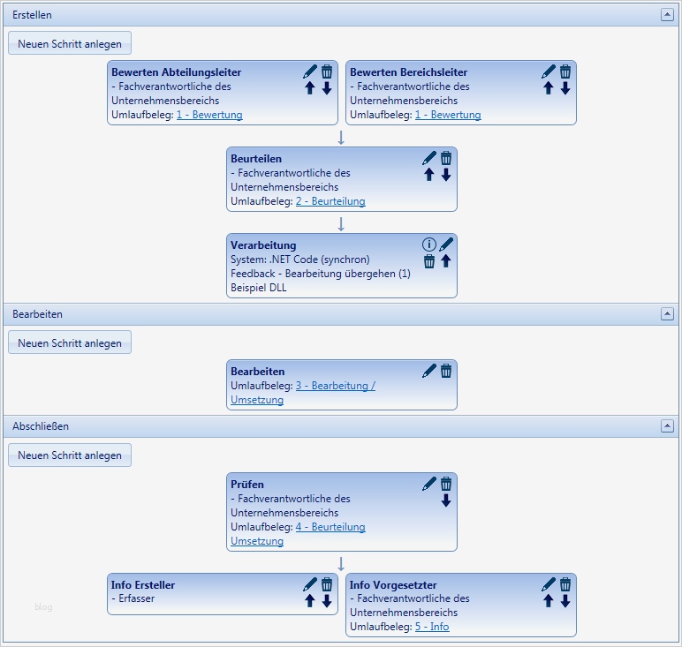Move Info Vorgesetzter step up
The width and height of the screenshot is (682, 647).
coord(548,601)
